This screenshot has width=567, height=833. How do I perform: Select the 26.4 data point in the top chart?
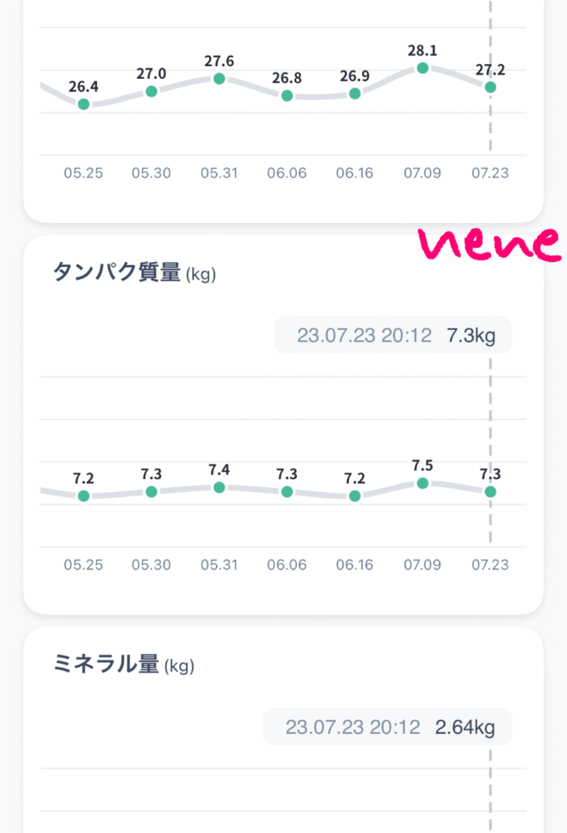pos(83,104)
